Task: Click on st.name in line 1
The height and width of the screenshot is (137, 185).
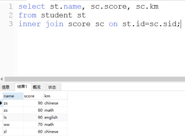Action: pyautogui.click(x=66, y=6)
